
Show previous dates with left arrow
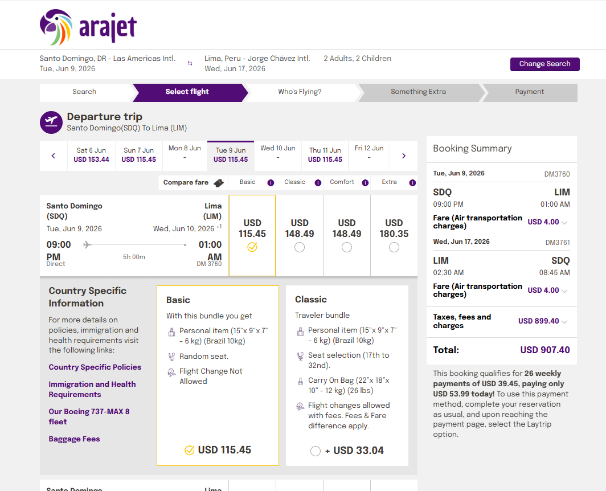coord(54,156)
